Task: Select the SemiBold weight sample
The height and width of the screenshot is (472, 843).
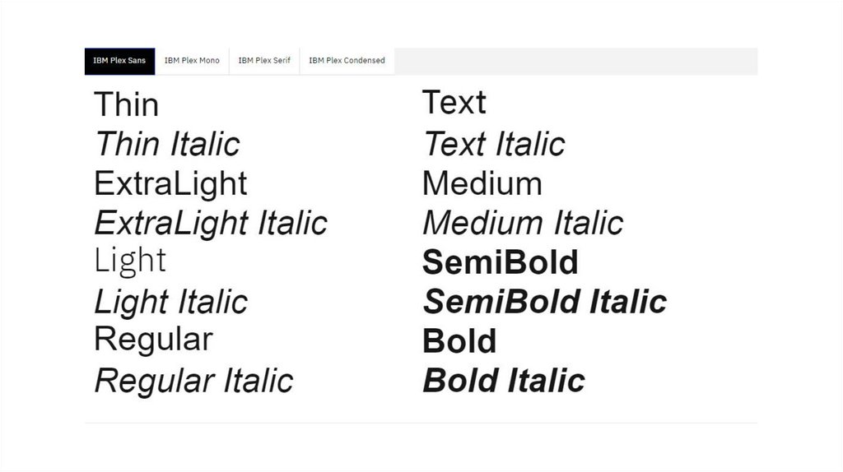Action: 500,262
